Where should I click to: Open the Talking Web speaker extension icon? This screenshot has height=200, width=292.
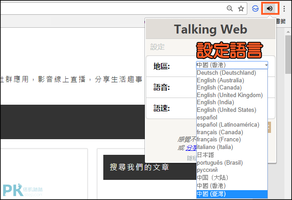(x=270, y=9)
